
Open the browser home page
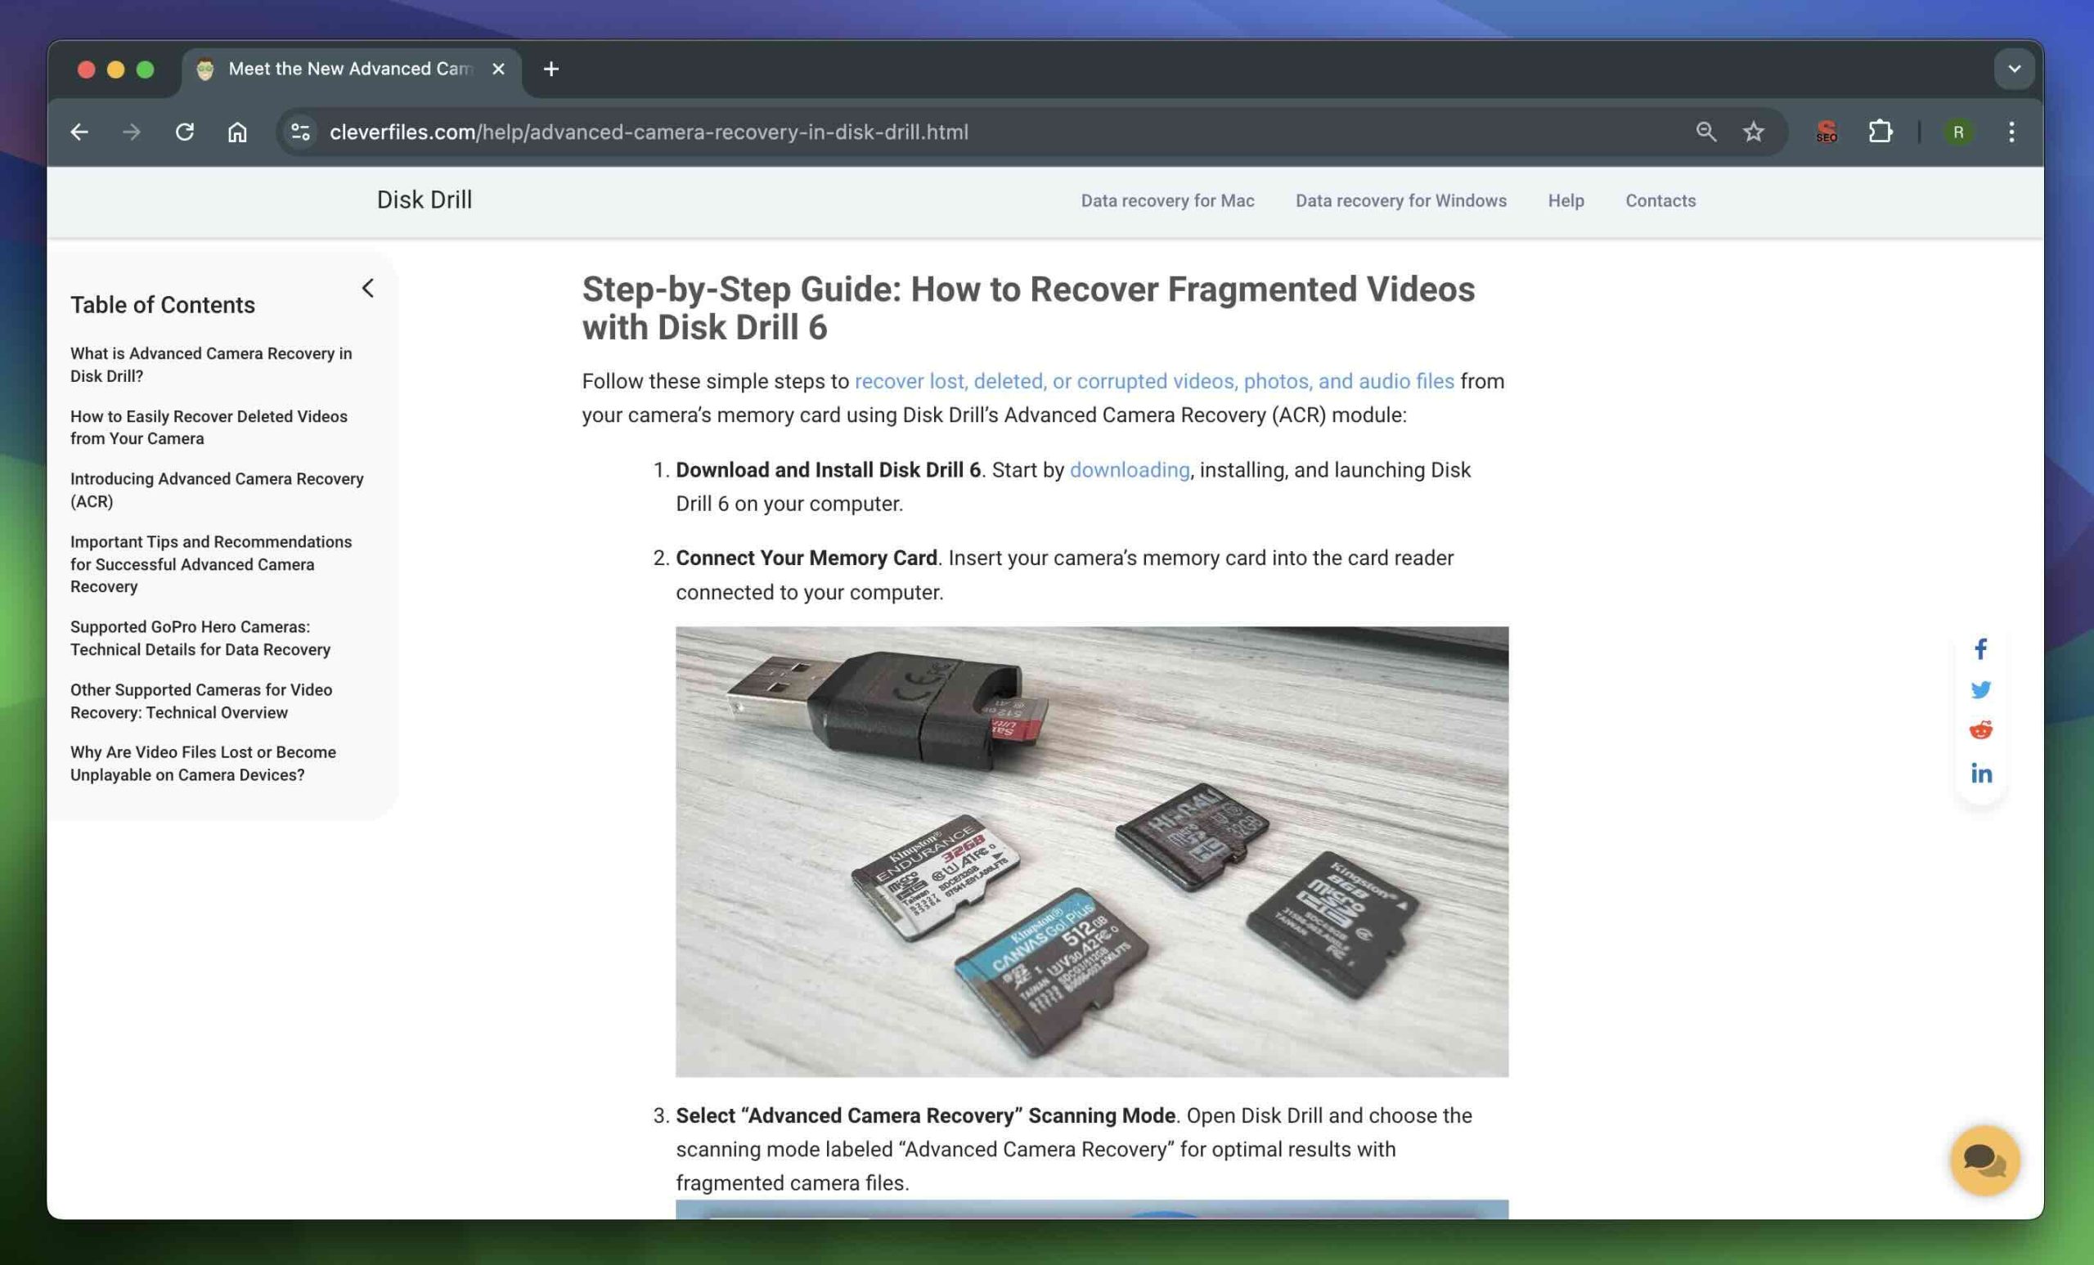237,132
